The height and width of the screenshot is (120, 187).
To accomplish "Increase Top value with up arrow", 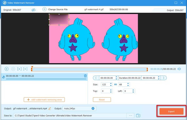I will [111, 90].
